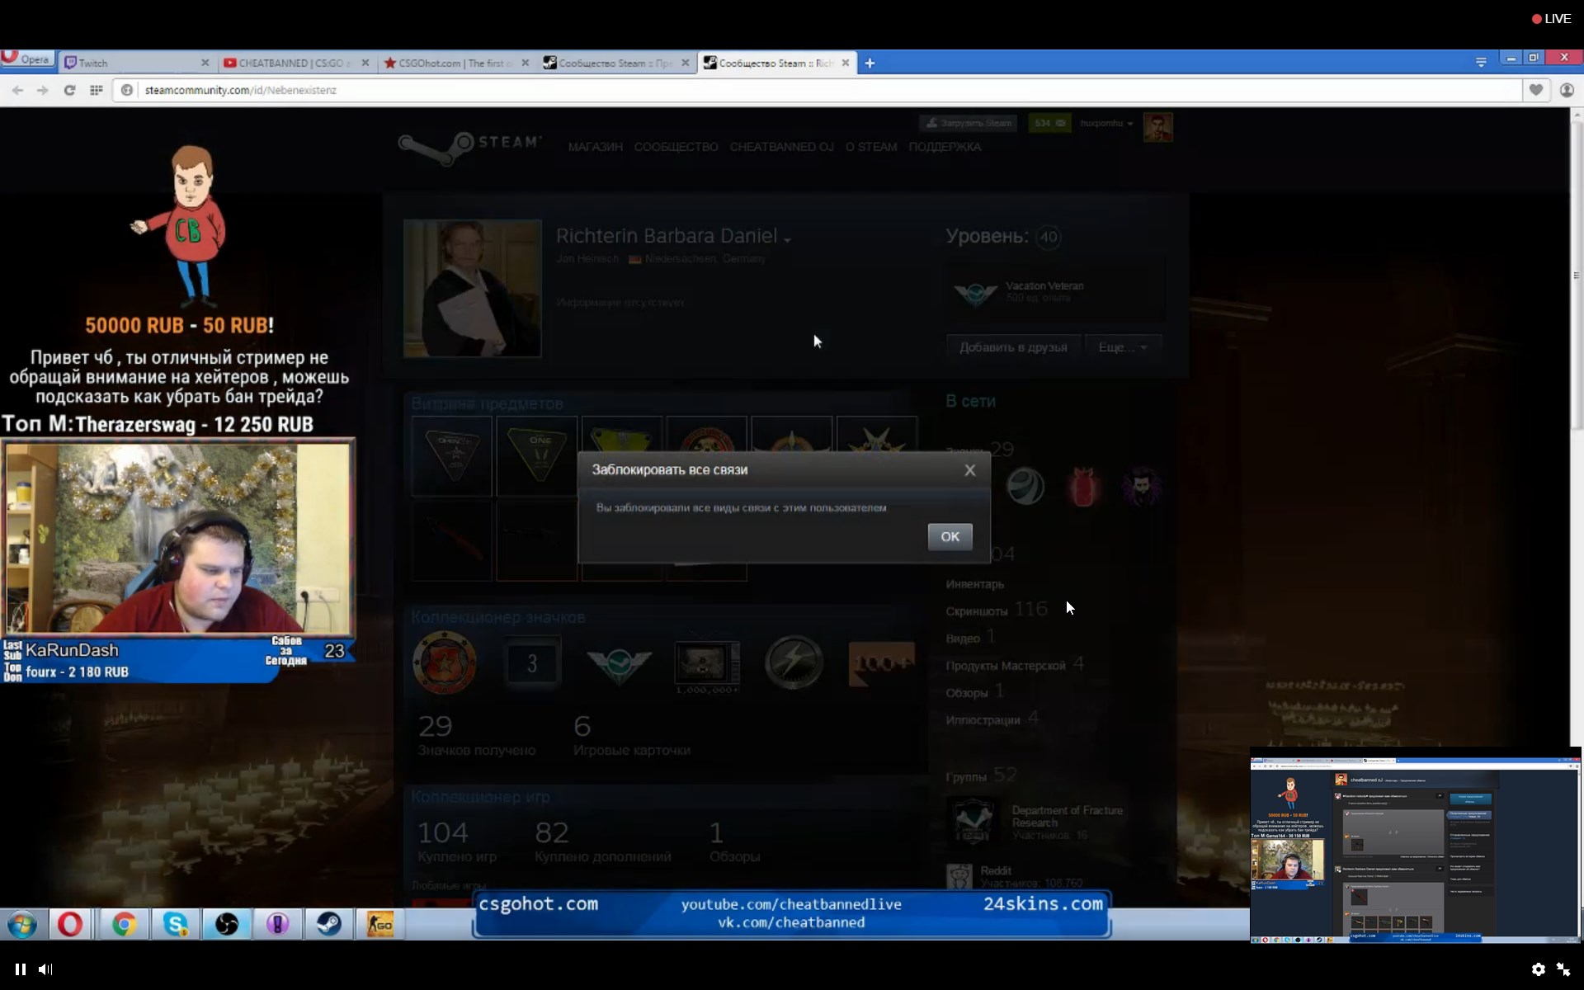The image size is (1584, 990).
Task: Click the browser reload icon
Action: [69, 90]
